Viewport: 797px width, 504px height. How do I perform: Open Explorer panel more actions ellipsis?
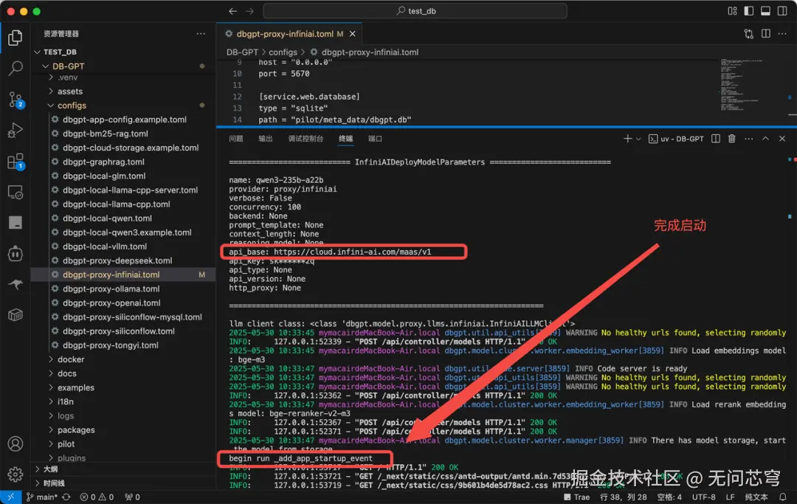[201, 33]
